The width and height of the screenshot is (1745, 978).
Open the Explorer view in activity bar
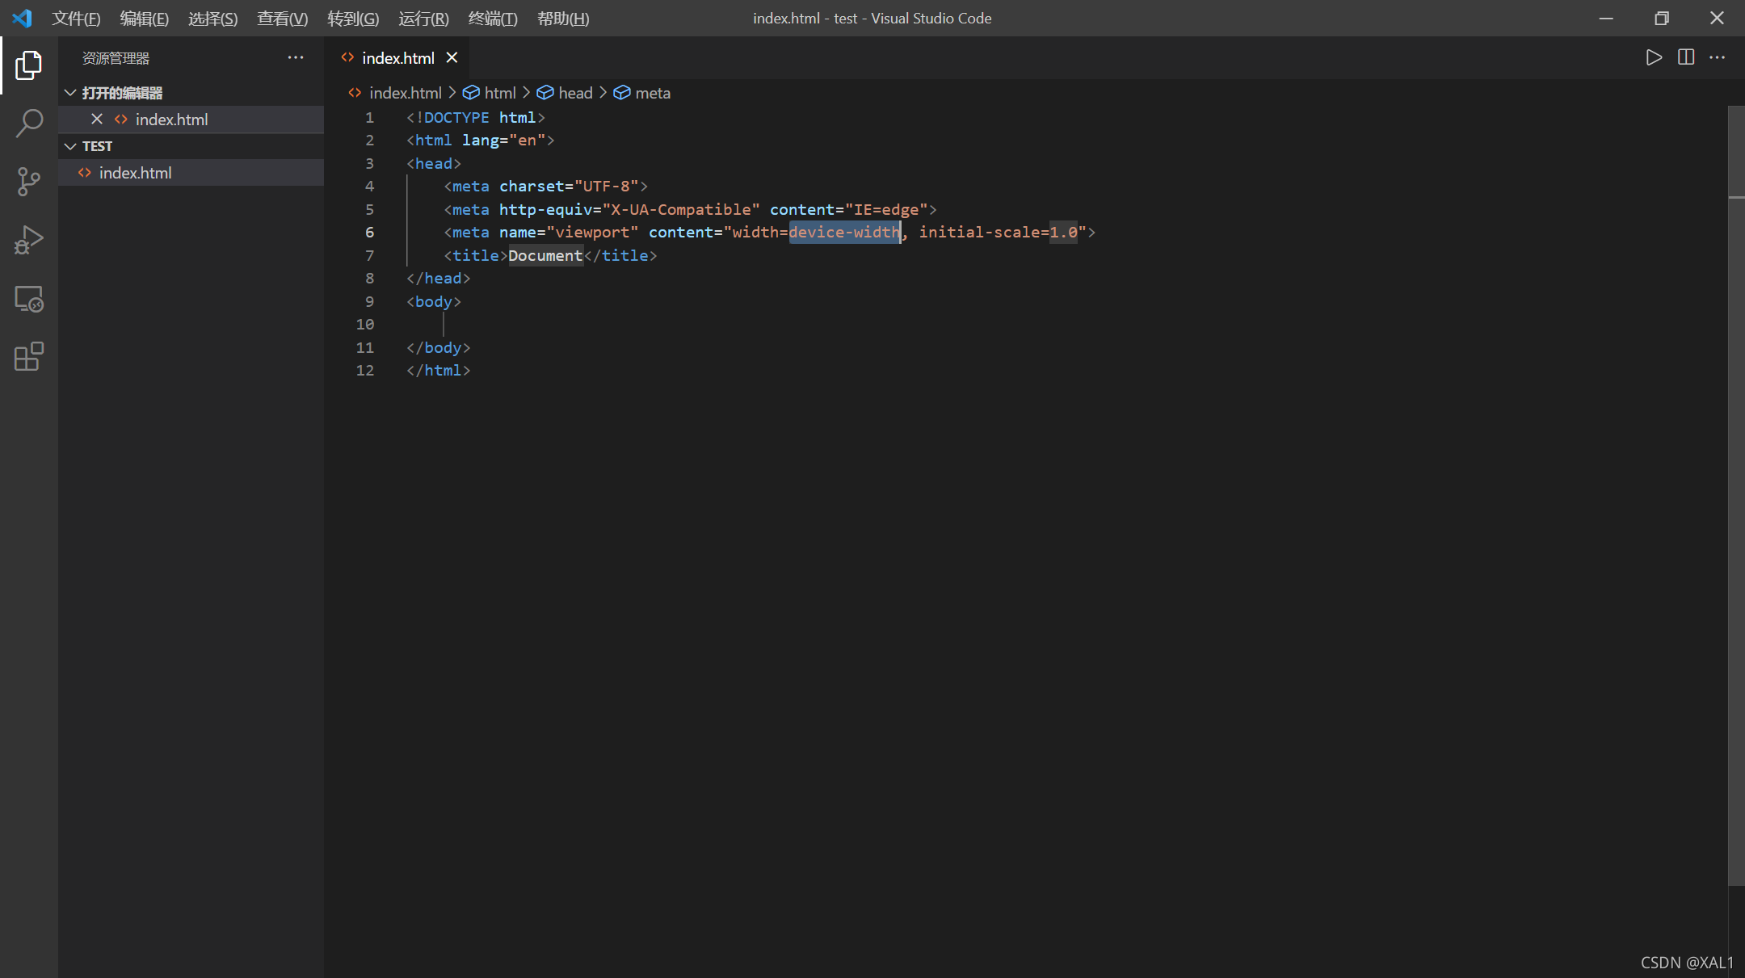(28, 65)
